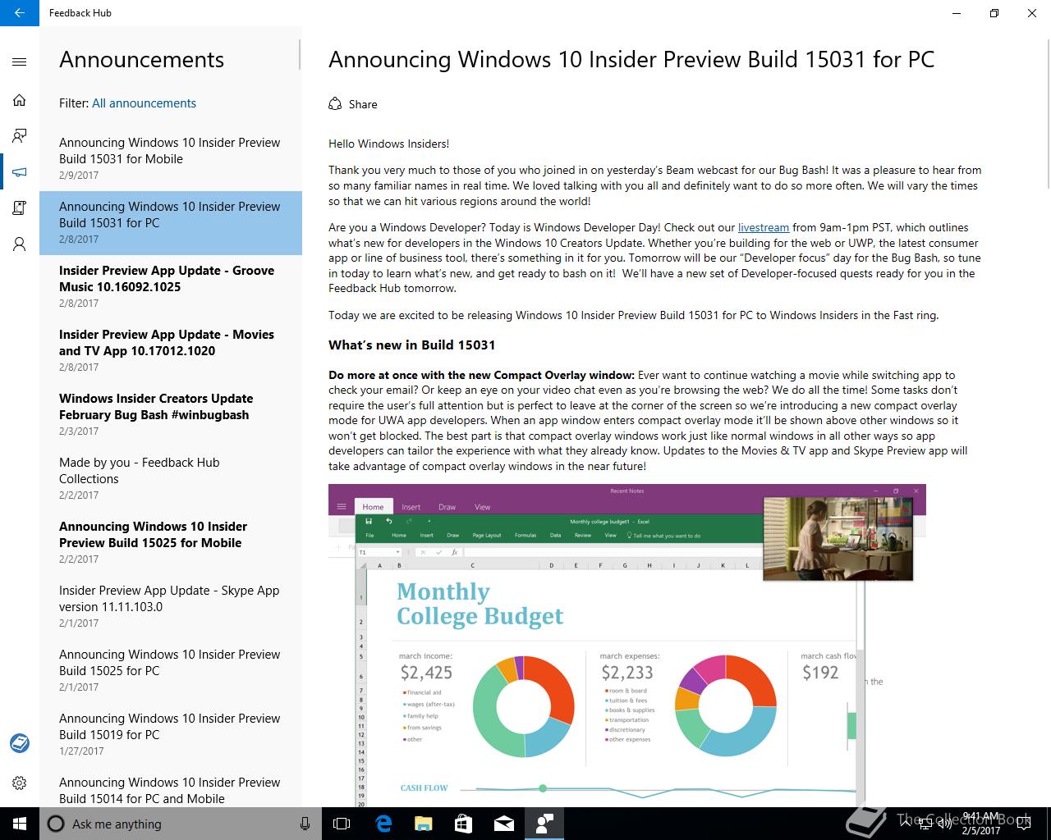Click the Cortana circle icon
The height and width of the screenshot is (840, 1051).
pos(56,824)
